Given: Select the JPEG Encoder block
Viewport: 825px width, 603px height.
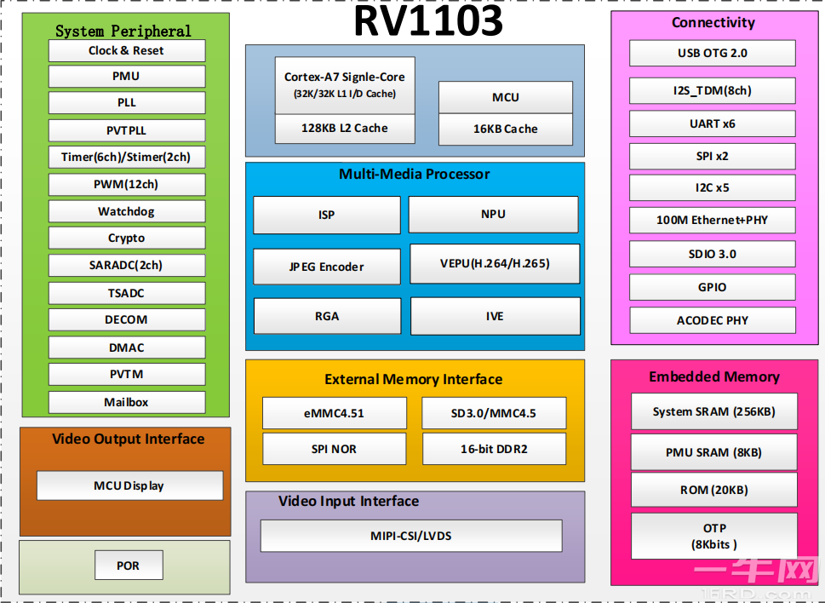Looking at the screenshot, I should (326, 266).
